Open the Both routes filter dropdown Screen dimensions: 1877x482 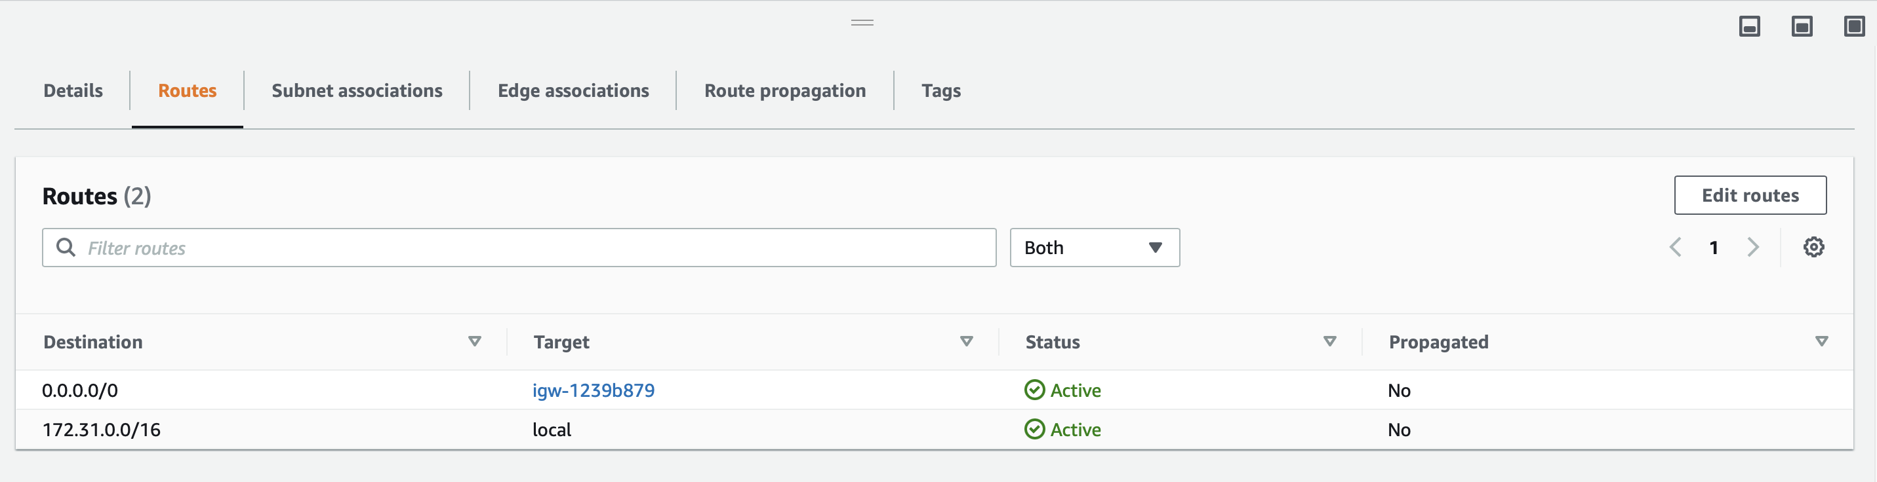(1094, 248)
